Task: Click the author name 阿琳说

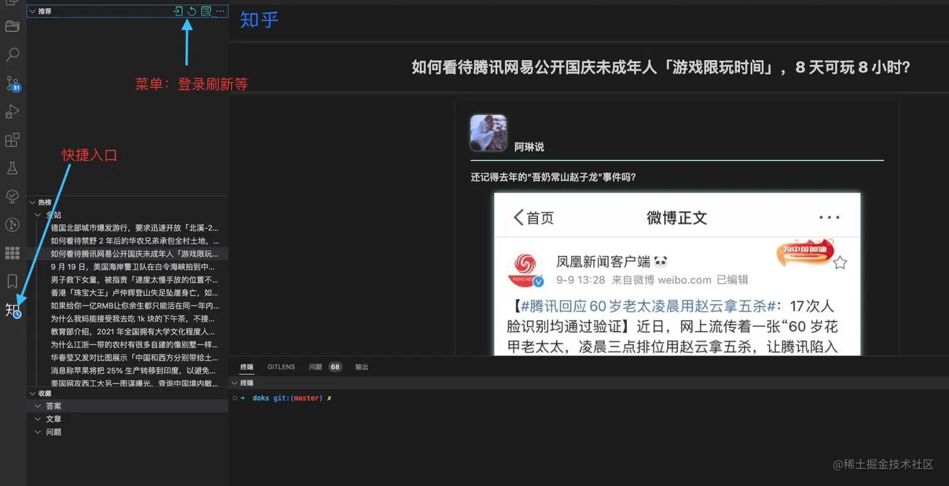Action: click(529, 147)
